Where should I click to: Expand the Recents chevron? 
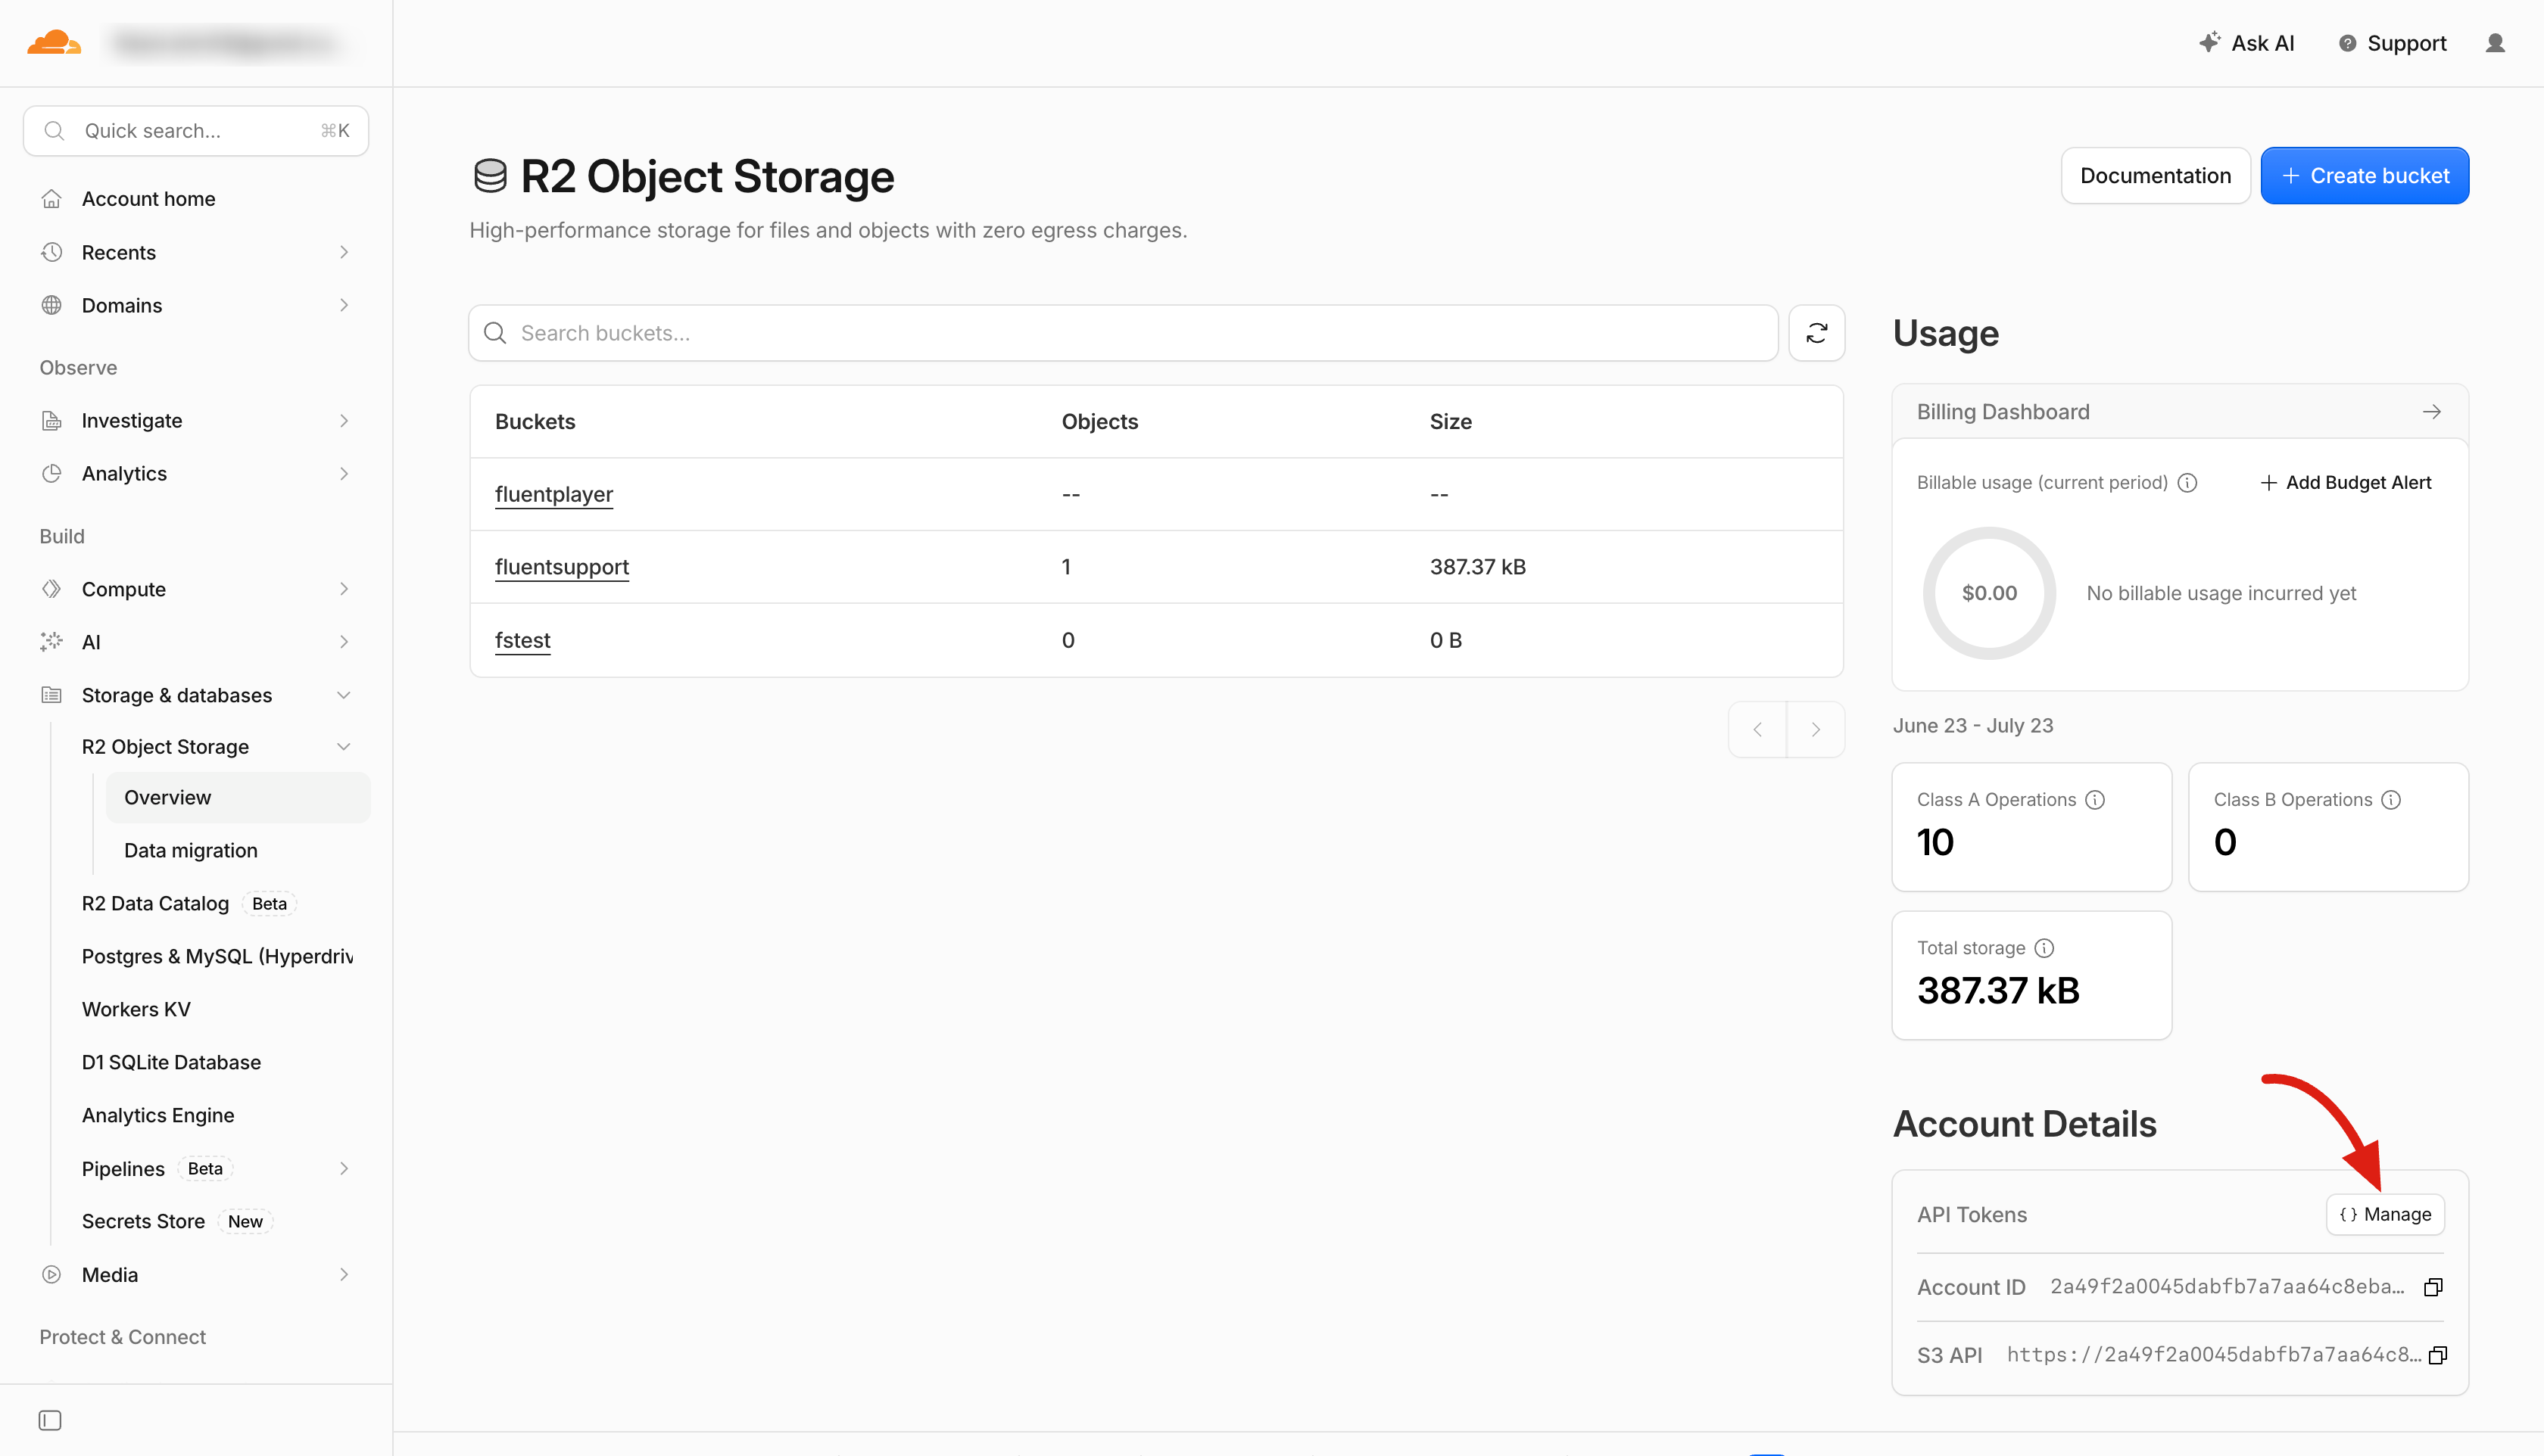(x=344, y=252)
